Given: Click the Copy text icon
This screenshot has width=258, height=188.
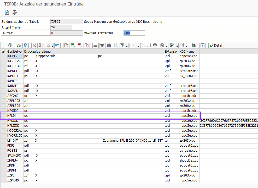Looking at the screenshot, I should pos(41,45).
